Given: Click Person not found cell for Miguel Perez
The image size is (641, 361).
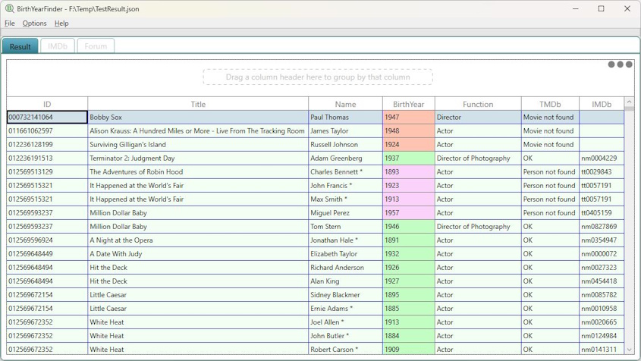Looking at the screenshot, I should point(550,212).
